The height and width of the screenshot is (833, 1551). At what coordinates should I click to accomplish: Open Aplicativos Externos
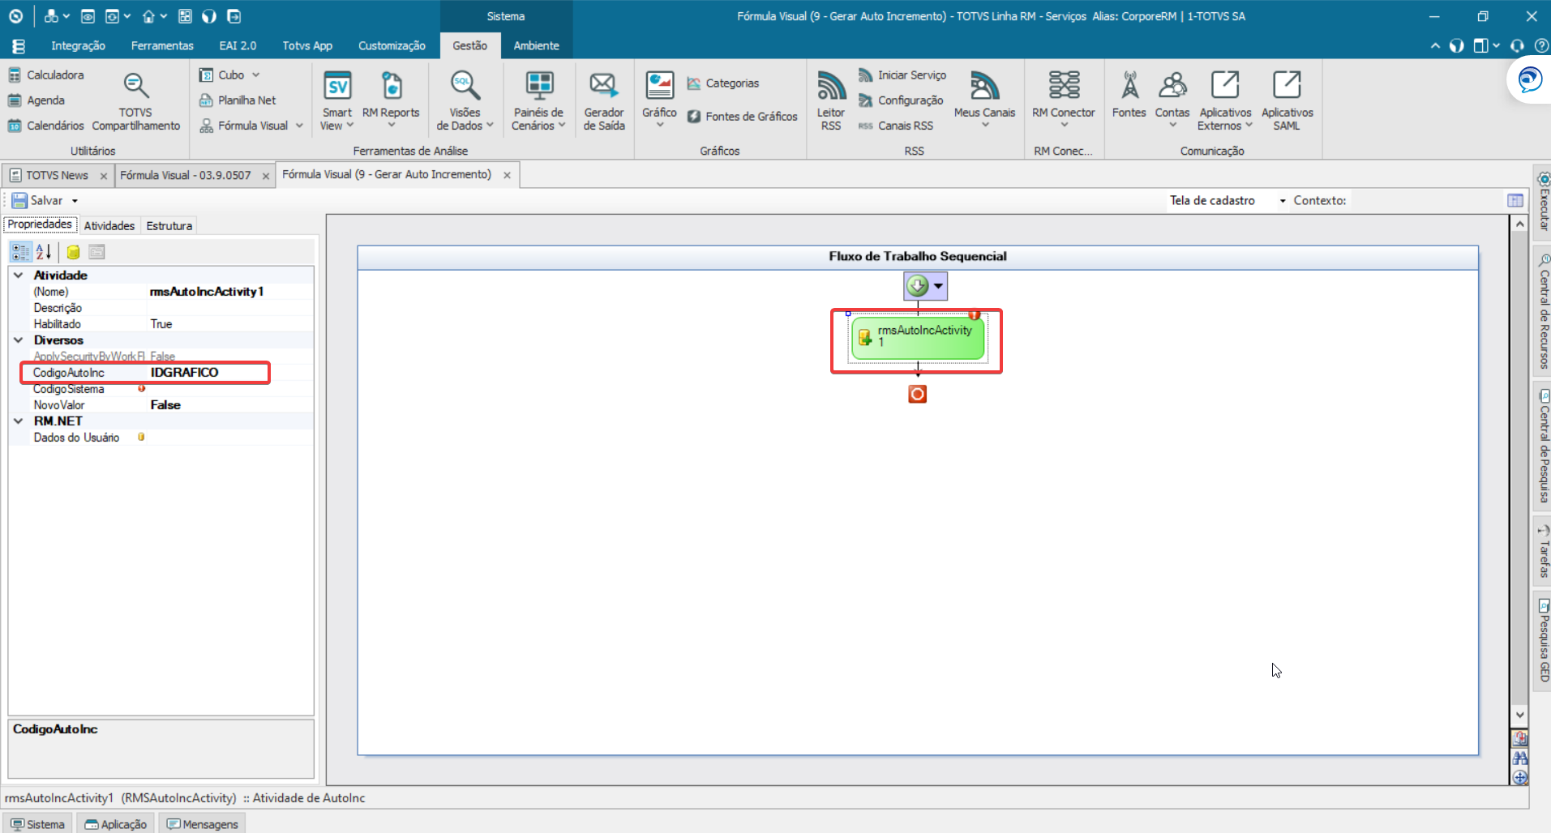(1225, 101)
